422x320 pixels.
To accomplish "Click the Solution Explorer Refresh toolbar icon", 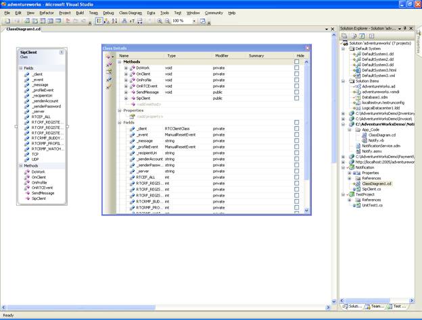I will point(354,36).
